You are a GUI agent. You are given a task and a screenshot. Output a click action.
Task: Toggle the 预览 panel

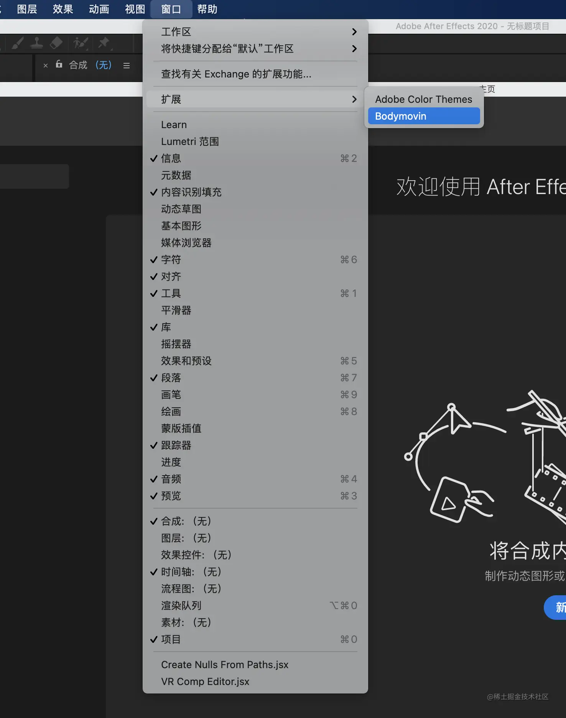tap(255, 496)
